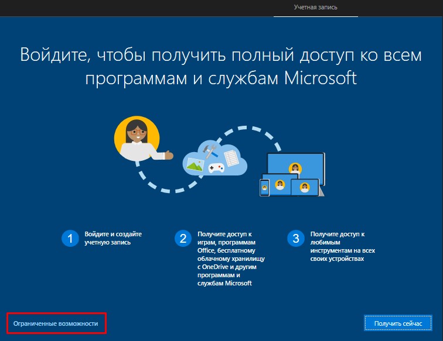Image resolution: width=443 pixels, height=341 pixels.
Task: Click the step 1 circle icon
Action: (x=70, y=238)
